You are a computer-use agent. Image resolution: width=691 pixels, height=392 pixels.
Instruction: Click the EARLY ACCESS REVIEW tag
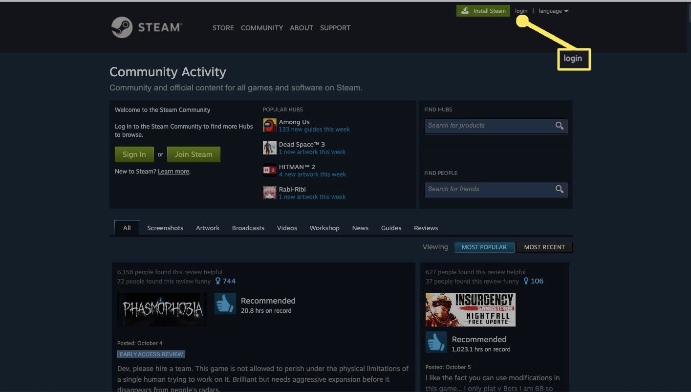[151, 354]
